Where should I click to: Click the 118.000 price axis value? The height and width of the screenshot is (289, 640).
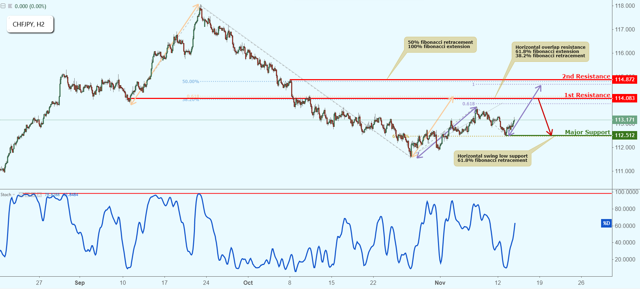tap(625, 6)
